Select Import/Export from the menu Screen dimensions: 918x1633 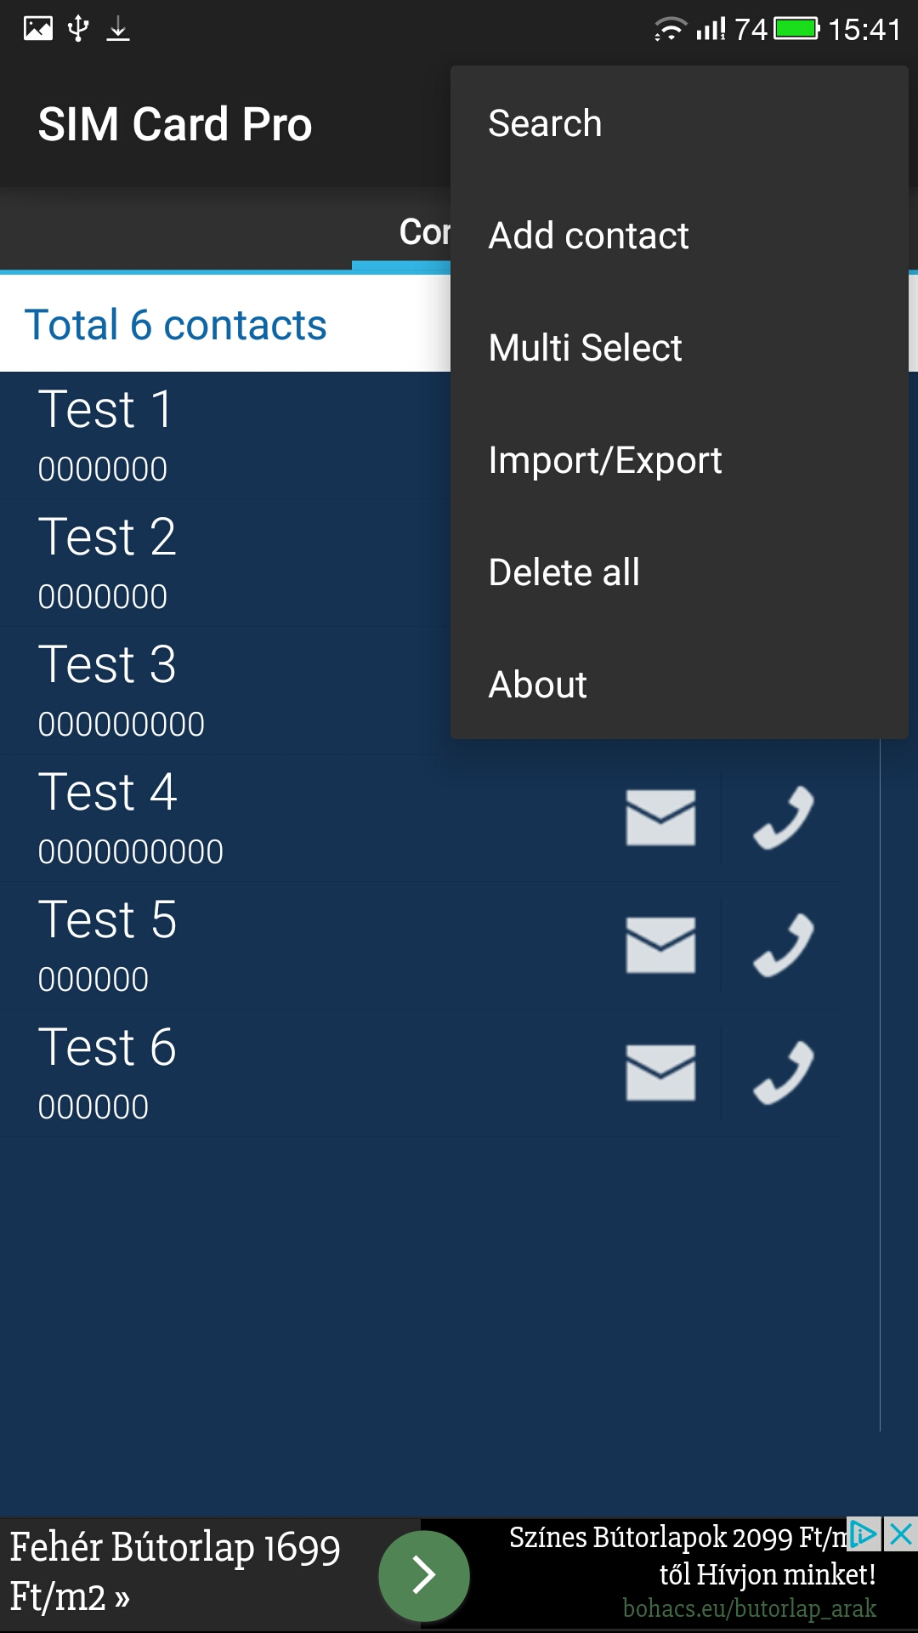(604, 459)
